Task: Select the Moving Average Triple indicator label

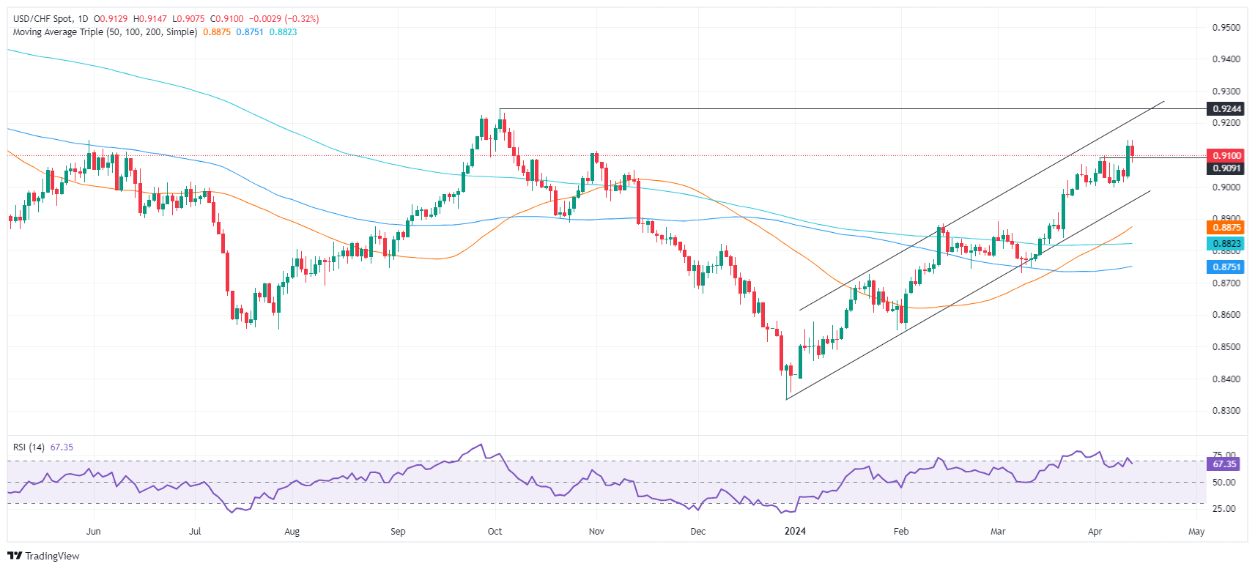Action: pos(105,32)
